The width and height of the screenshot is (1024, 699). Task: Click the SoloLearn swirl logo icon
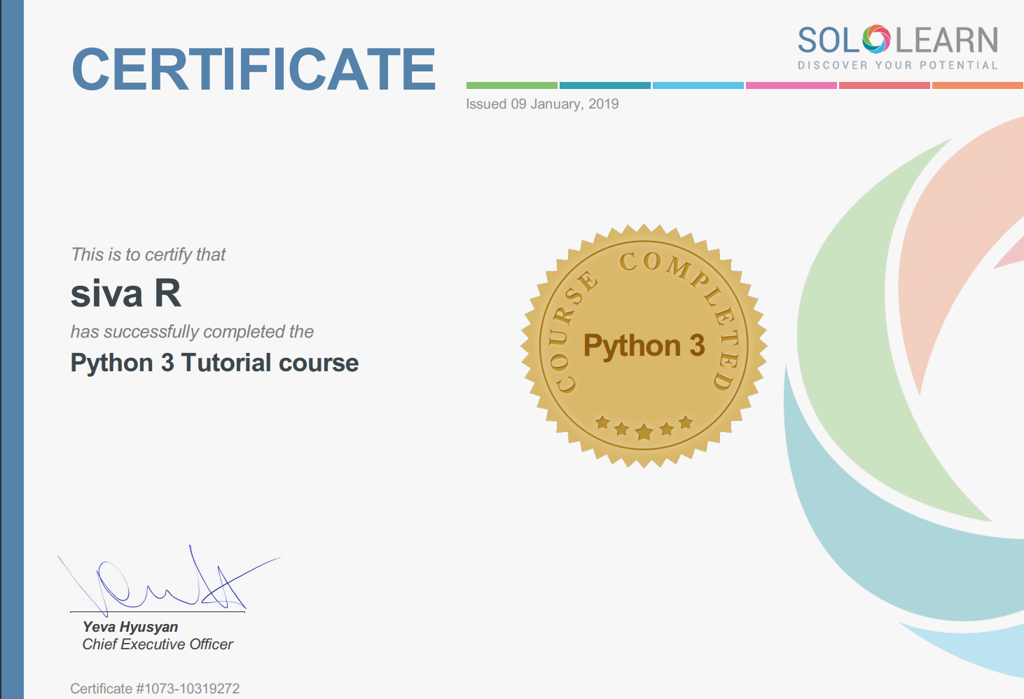[876, 40]
